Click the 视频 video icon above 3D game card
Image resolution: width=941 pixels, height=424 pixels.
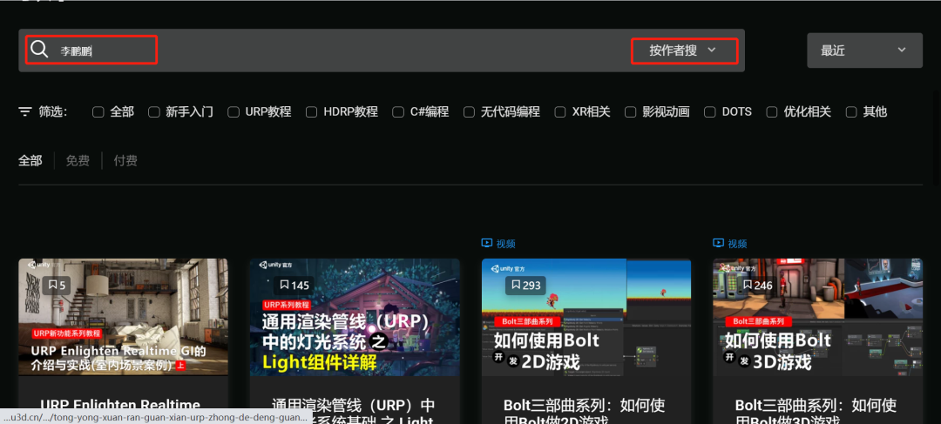tap(719, 243)
